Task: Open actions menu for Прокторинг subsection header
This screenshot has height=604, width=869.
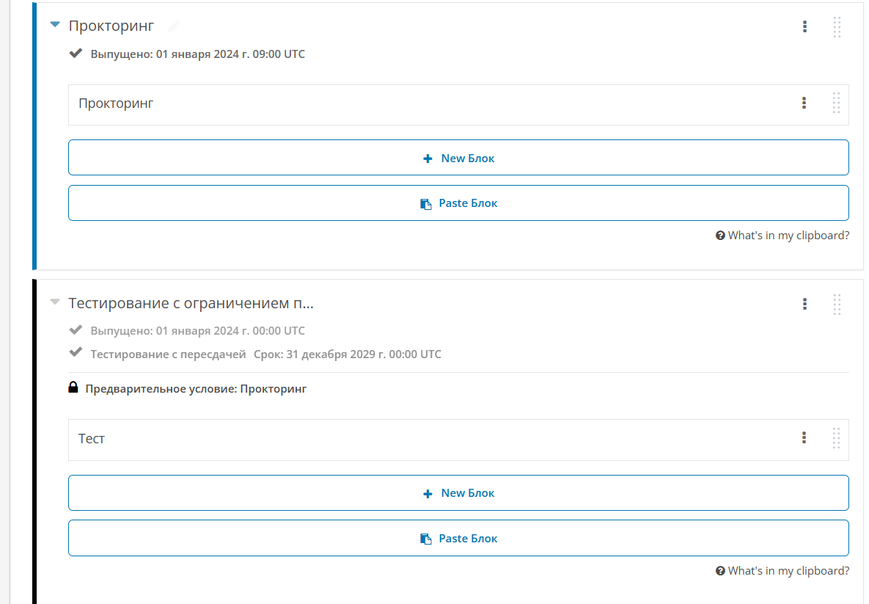Action: [804, 26]
